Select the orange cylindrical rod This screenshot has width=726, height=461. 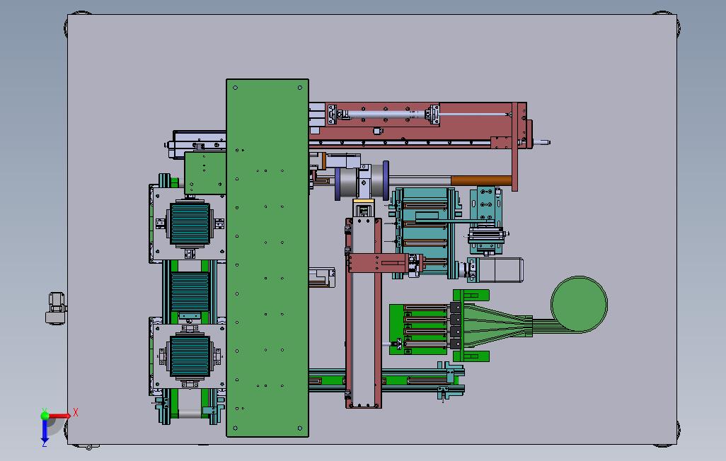(x=481, y=180)
